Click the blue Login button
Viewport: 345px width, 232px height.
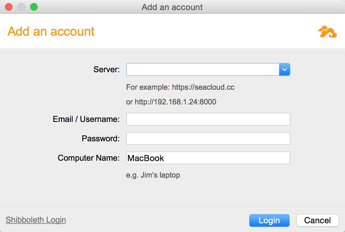(269, 220)
